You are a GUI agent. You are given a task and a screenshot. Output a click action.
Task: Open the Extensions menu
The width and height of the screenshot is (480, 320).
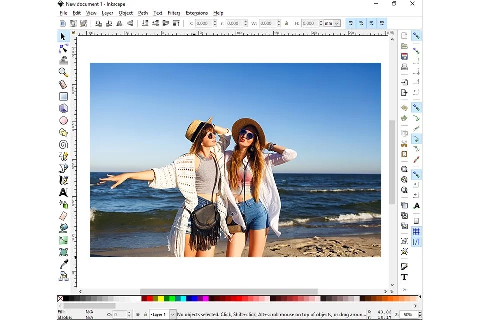tap(196, 13)
